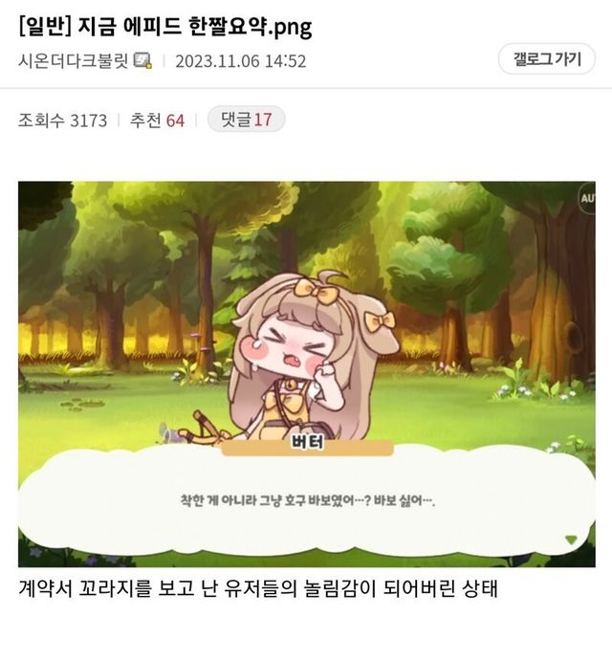Click the [일반] category tag in title
Image resolution: width=612 pixels, height=661 pixels.
pyautogui.click(x=45, y=27)
